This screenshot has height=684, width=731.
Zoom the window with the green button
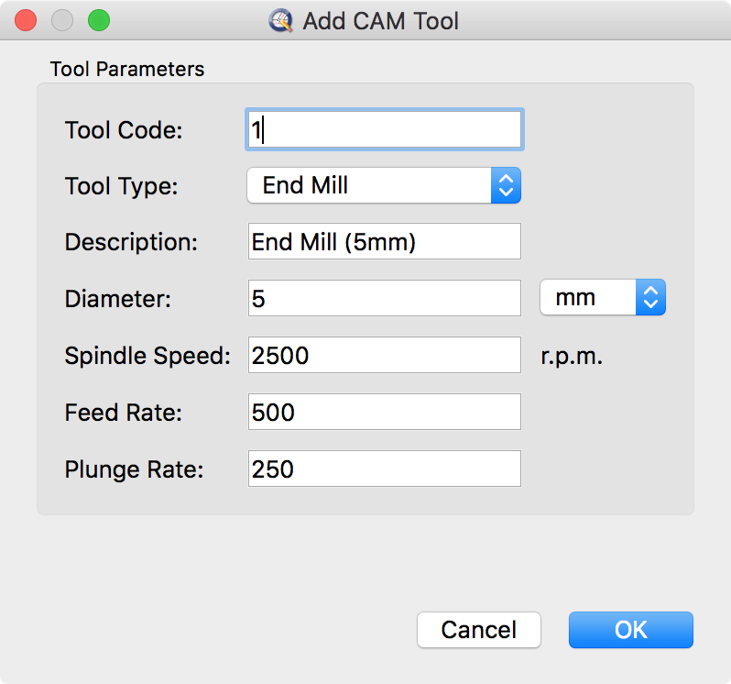(98, 19)
